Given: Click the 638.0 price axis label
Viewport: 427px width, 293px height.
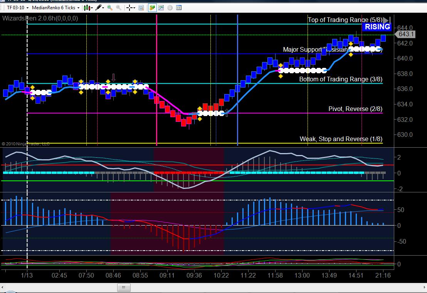Looking at the screenshot, I should pos(405,74).
